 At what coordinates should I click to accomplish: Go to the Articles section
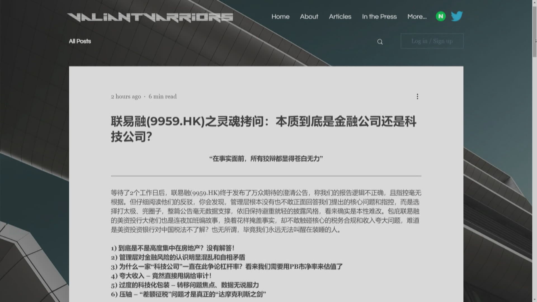pyautogui.click(x=340, y=17)
